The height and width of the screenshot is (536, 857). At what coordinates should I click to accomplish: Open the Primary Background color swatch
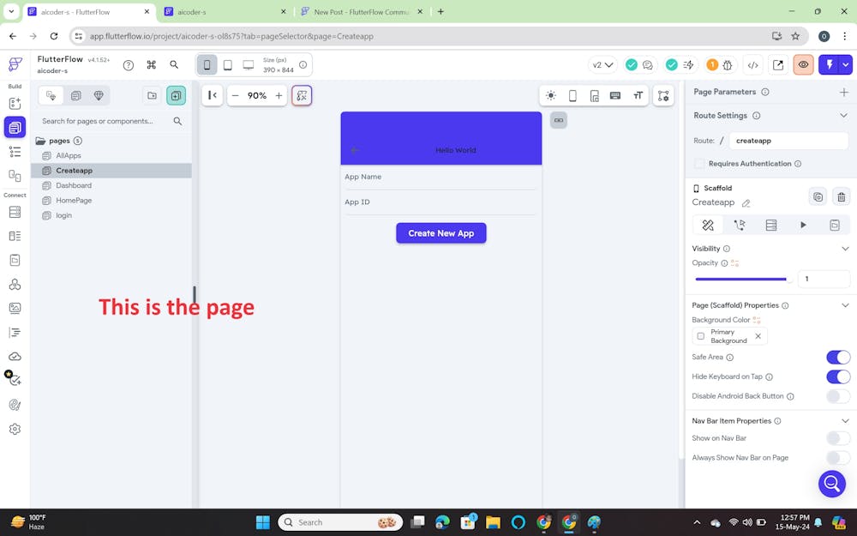(x=701, y=336)
